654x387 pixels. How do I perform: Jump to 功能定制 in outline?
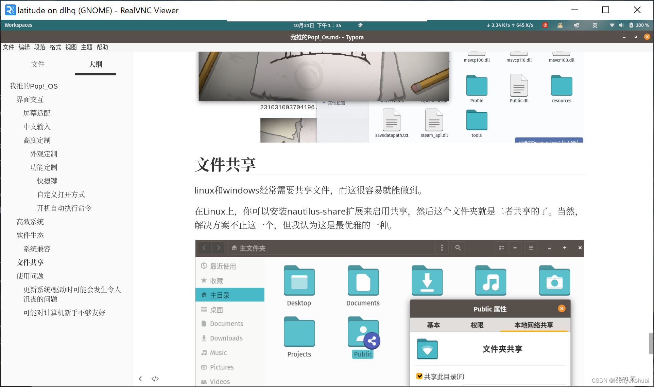[x=44, y=168]
